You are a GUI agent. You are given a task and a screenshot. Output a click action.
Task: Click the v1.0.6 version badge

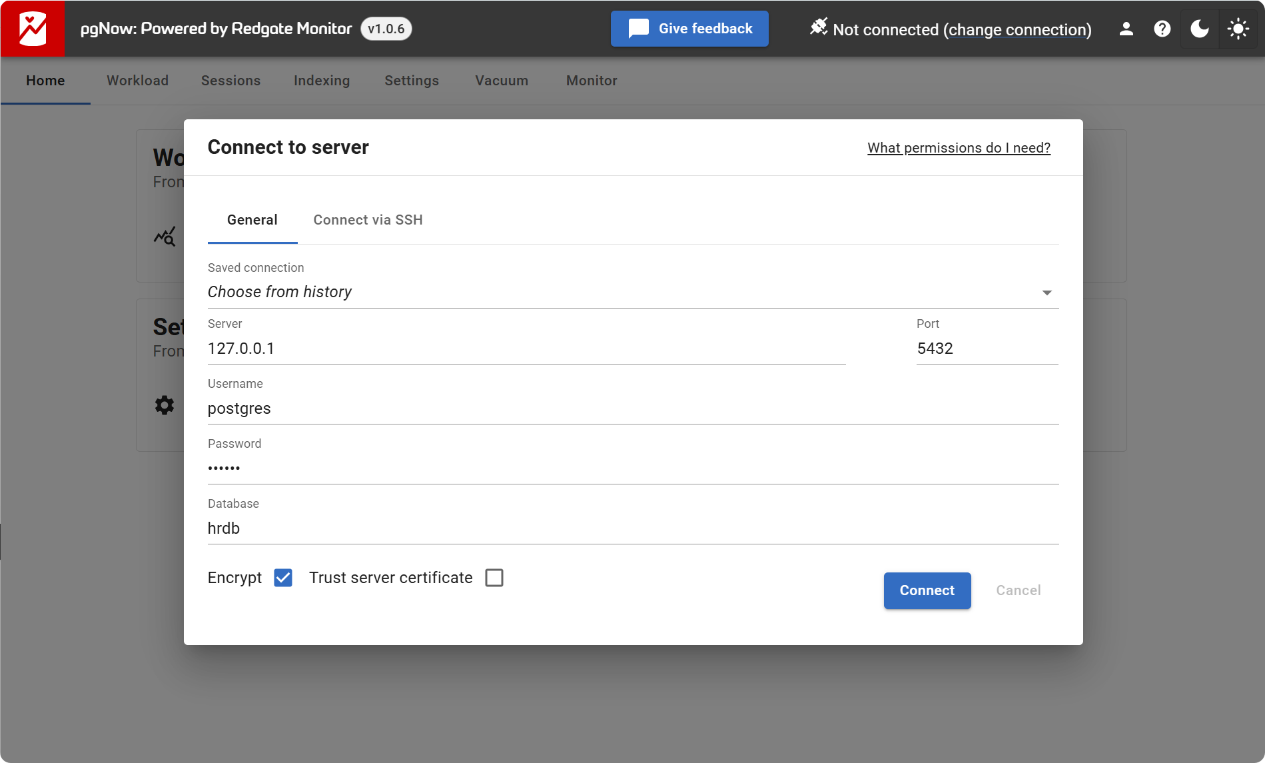[x=386, y=29]
